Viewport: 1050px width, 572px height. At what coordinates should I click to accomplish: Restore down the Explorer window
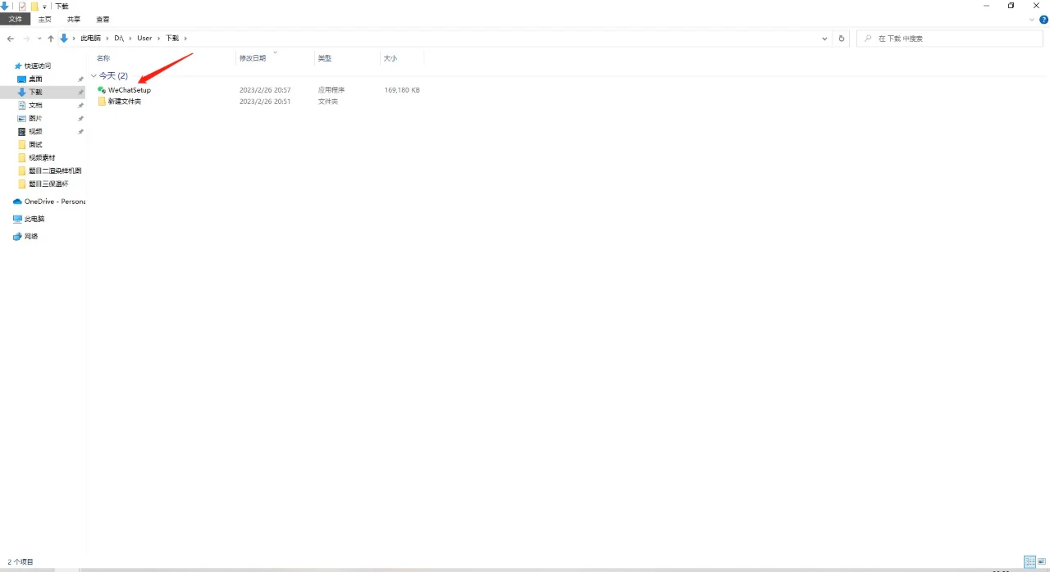point(1011,6)
